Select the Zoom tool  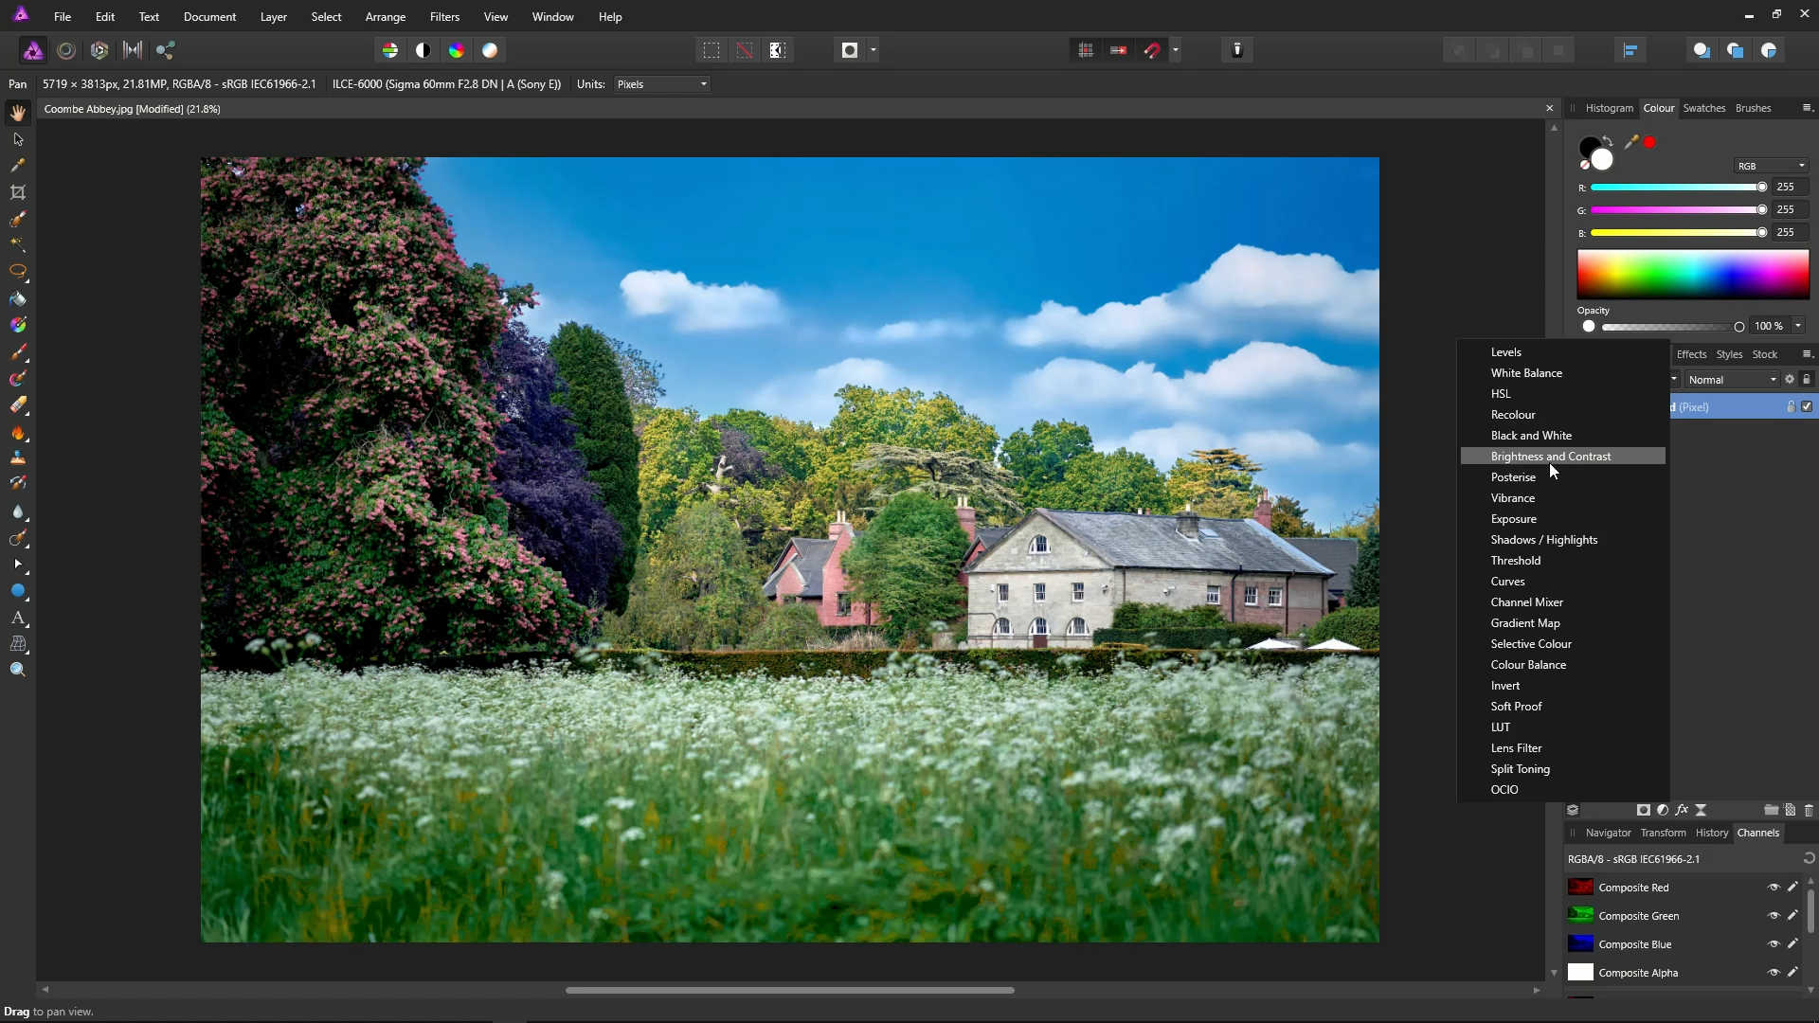coord(18,670)
